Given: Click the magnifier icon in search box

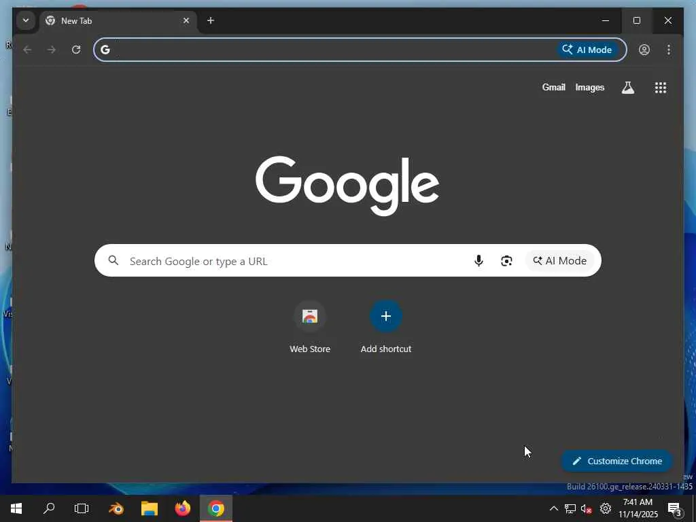Looking at the screenshot, I should pyautogui.click(x=114, y=260).
